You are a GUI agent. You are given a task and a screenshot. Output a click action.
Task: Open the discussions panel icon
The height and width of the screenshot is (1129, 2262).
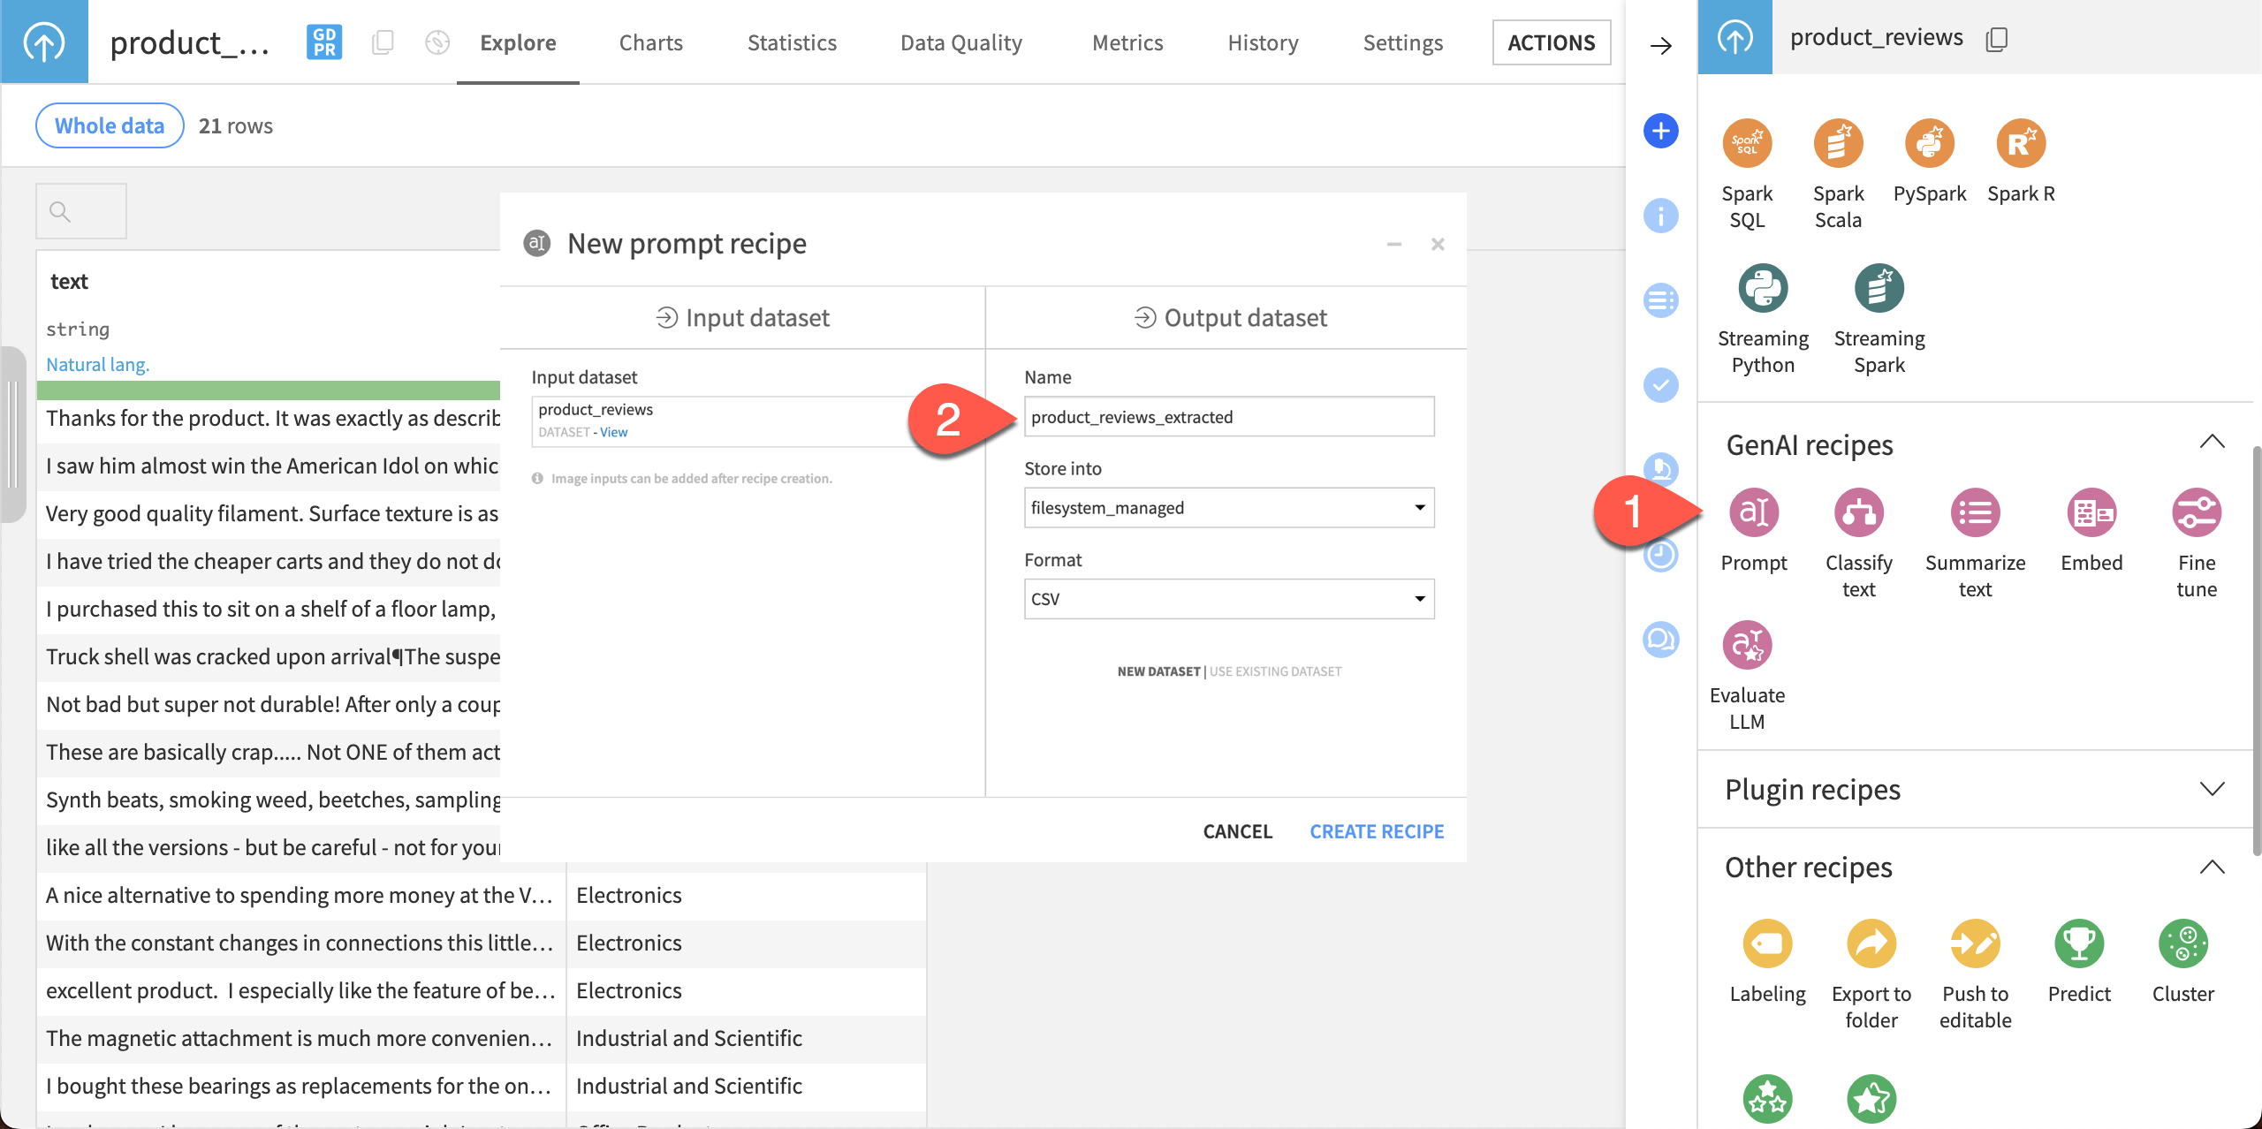(x=1661, y=640)
